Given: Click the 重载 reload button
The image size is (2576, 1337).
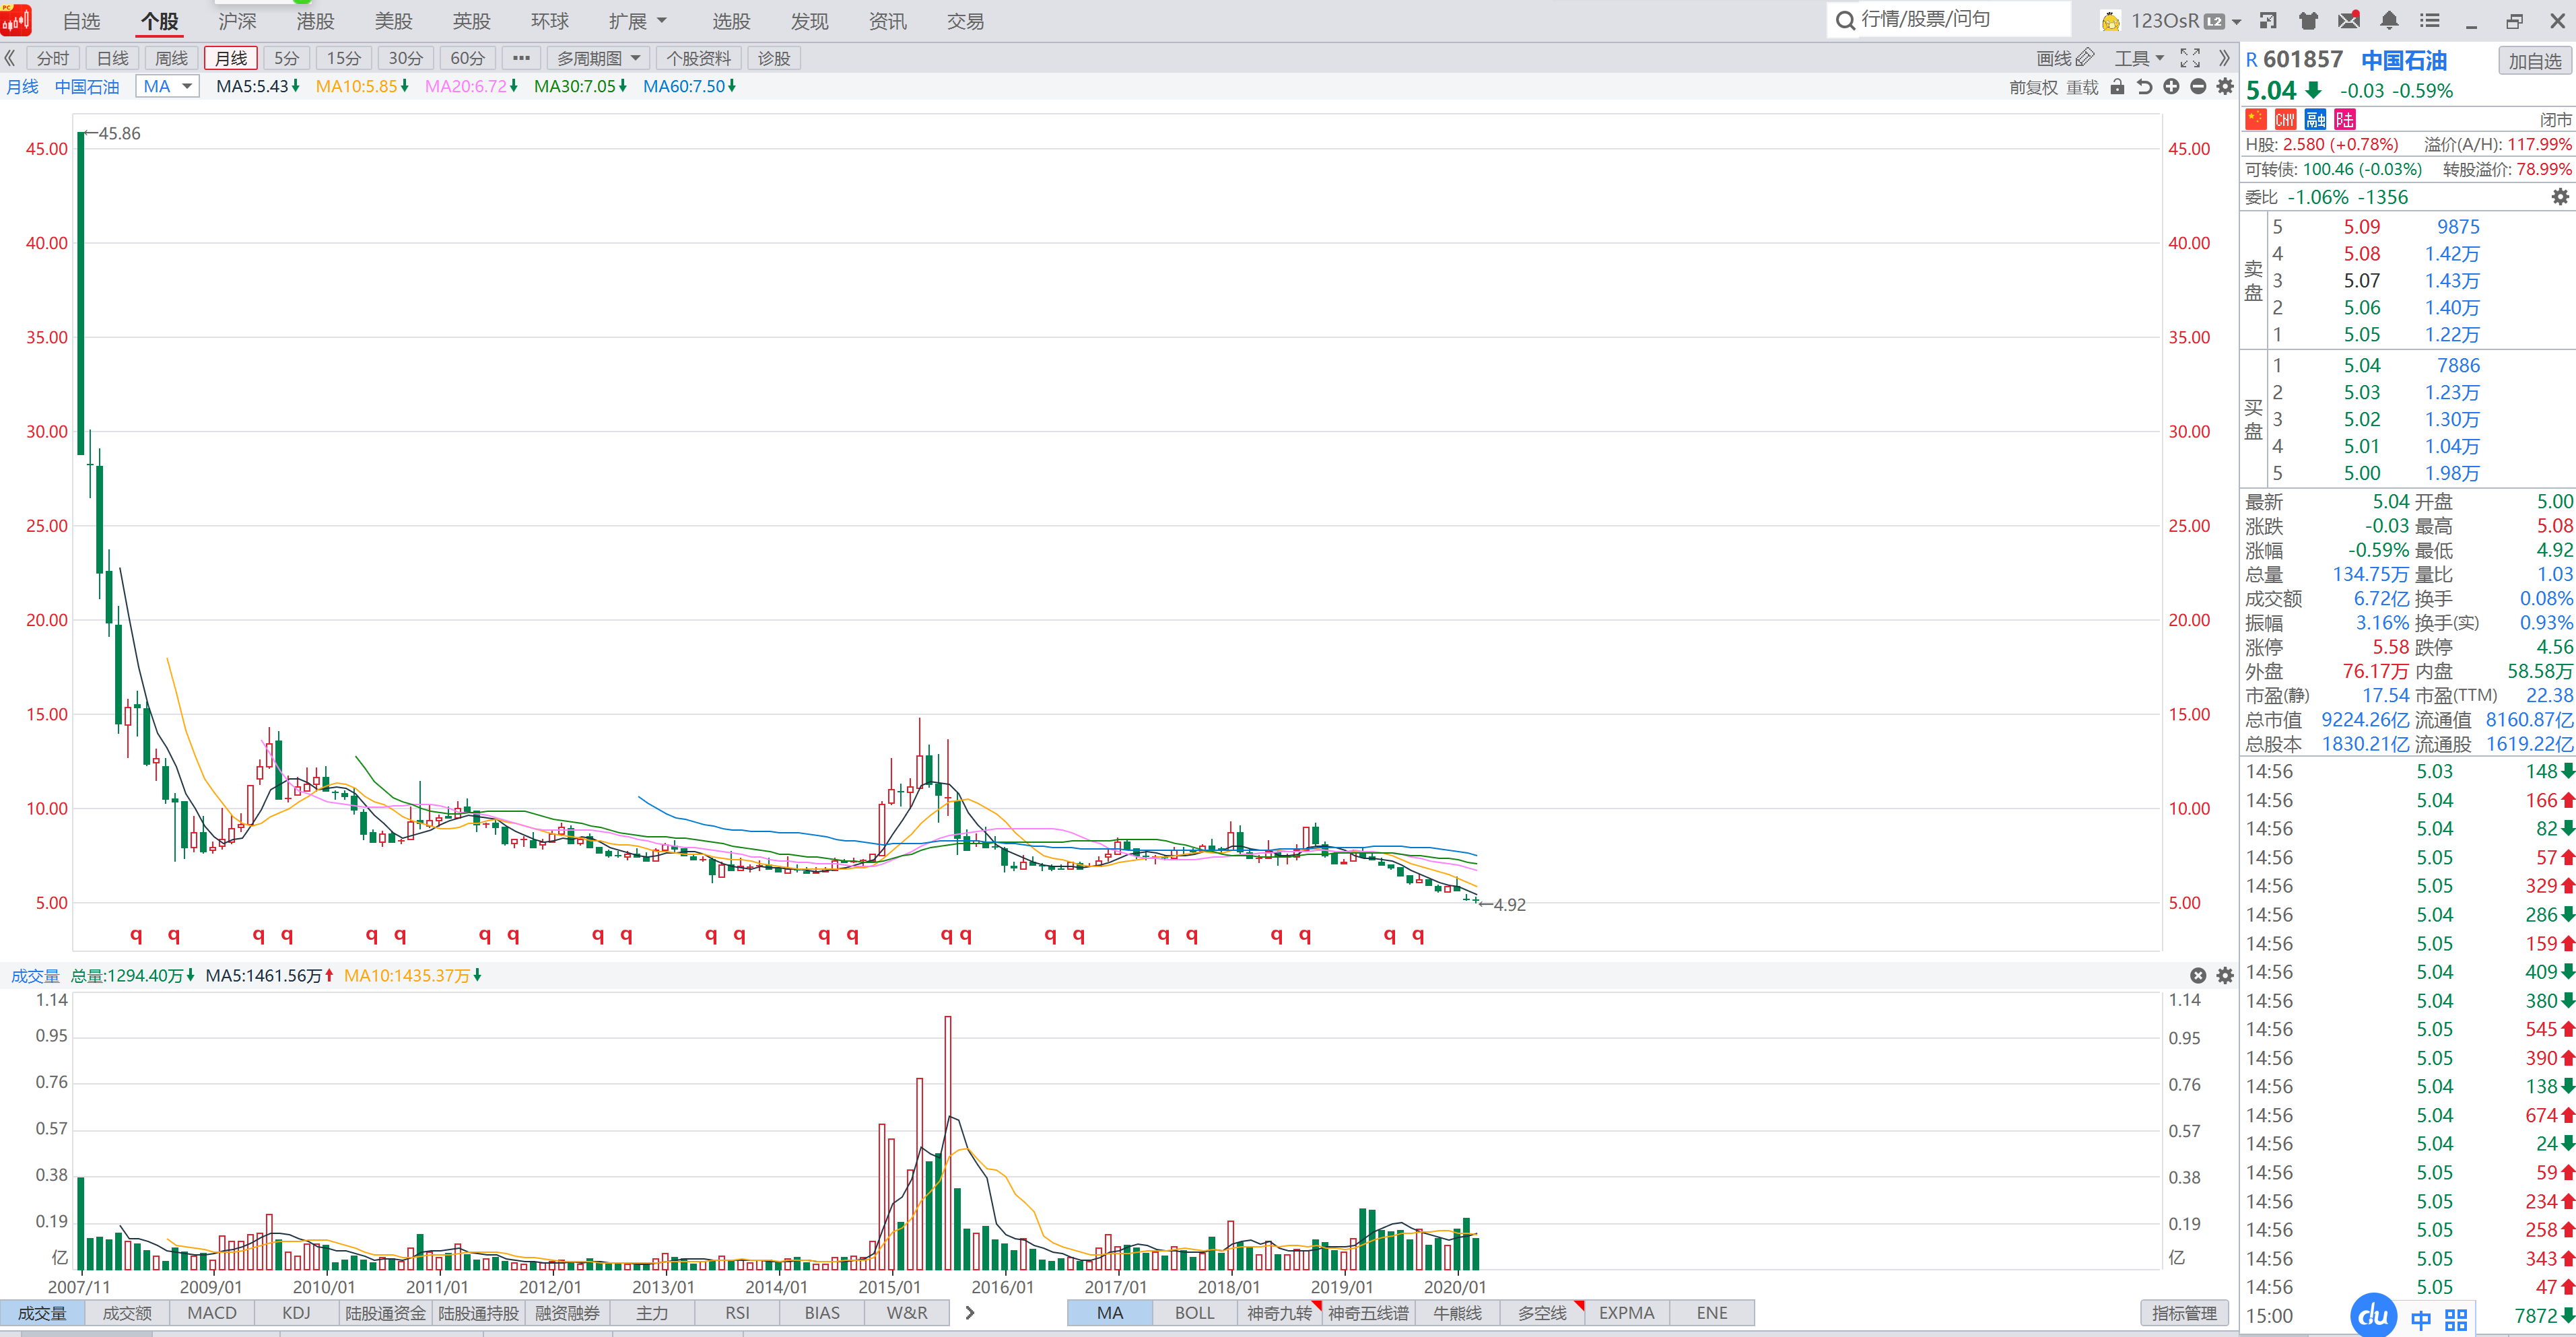Looking at the screenshot, I should [2082, 87].
